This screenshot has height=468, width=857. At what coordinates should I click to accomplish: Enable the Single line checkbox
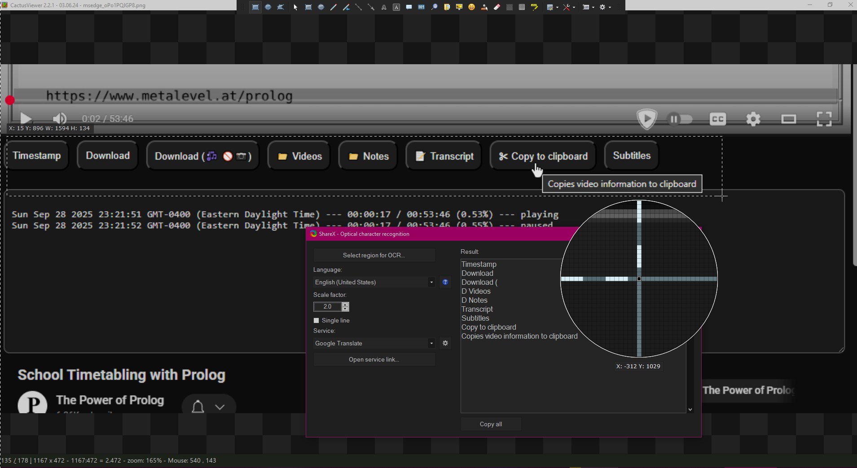click(316, 321)
